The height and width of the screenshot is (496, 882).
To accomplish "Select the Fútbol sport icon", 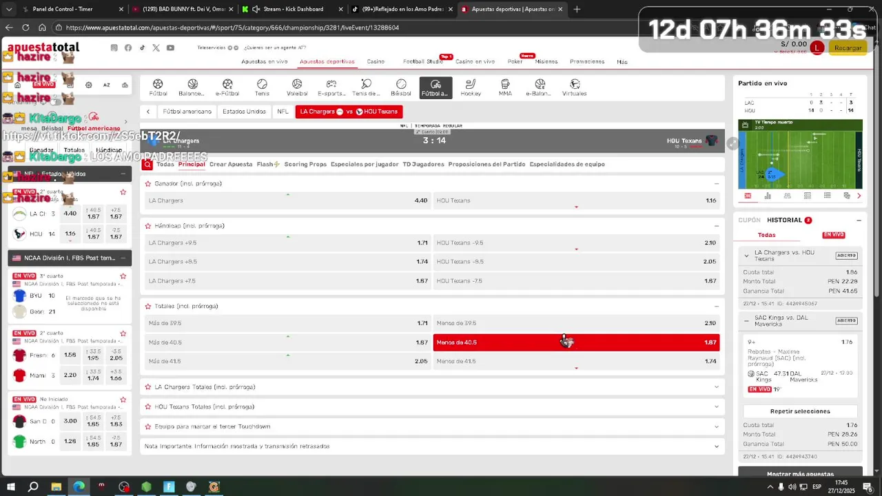I will point(158,87).
